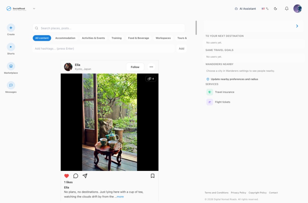
Task: Select the Activities & Events filter
Action: click(x=93, y=38)
